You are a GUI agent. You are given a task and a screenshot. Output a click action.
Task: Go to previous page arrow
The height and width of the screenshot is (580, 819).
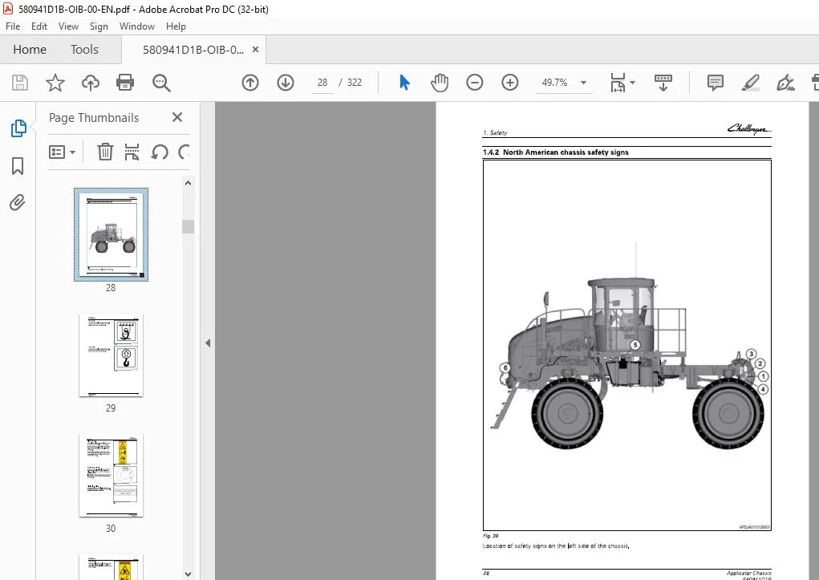250,83
